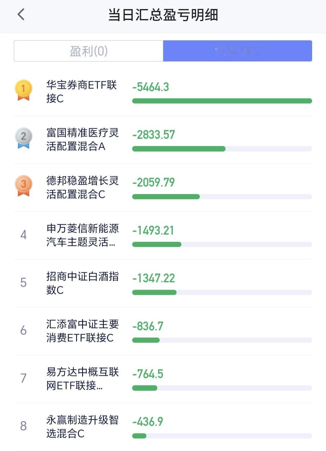Tap the -2833.57 loss amount
This screenshot has height=451, width=326.
154,135
